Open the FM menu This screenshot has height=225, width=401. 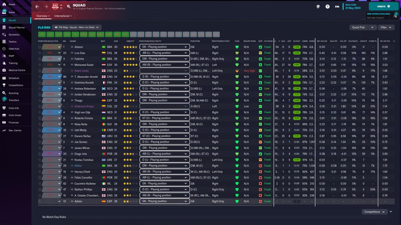(337, 6)
